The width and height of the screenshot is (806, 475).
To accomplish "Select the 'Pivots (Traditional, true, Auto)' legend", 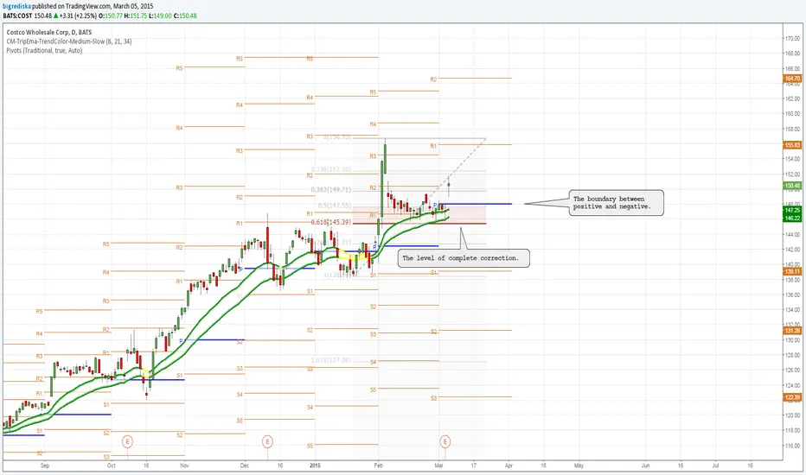I will tap(44, 51).
